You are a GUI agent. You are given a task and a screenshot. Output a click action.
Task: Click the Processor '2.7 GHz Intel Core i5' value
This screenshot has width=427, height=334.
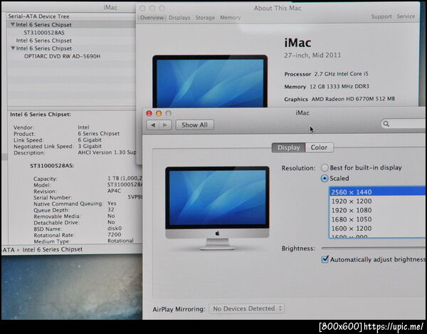click(341, 74)
